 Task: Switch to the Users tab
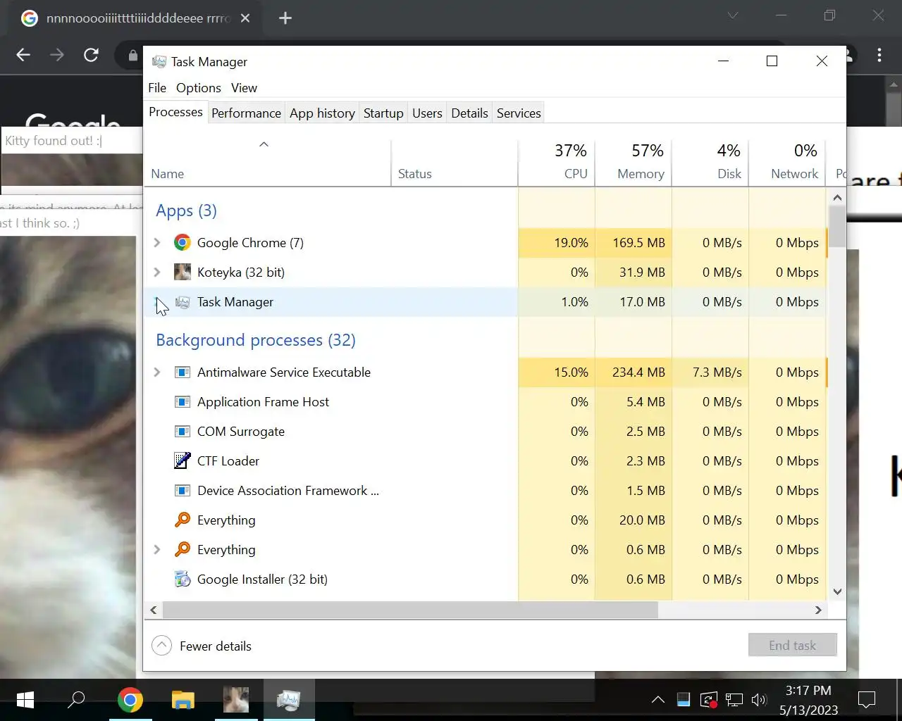(x=427, y=113)
